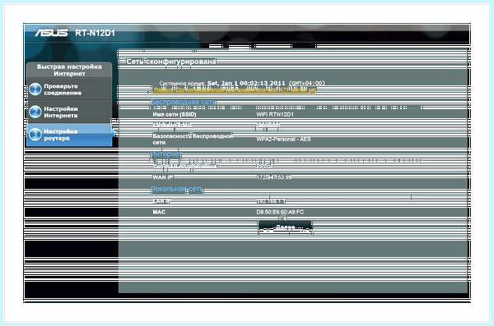
Task: Click the 'Интернет' section heading
Action: click(x=166, y=154)
